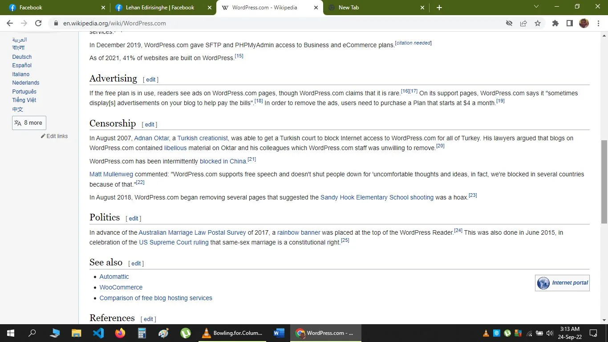Toggle the third-party cookies blocked eye icon
The width and height of the screenshot is (608, 342).
pos(509,23)
